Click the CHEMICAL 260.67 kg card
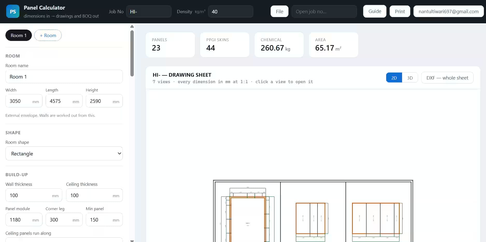Screen dimensions: 486x242 tap(279, 45)
